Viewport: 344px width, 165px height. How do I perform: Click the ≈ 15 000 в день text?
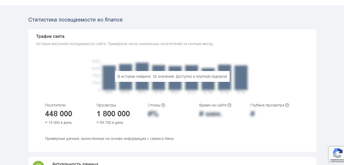point(58,123)
